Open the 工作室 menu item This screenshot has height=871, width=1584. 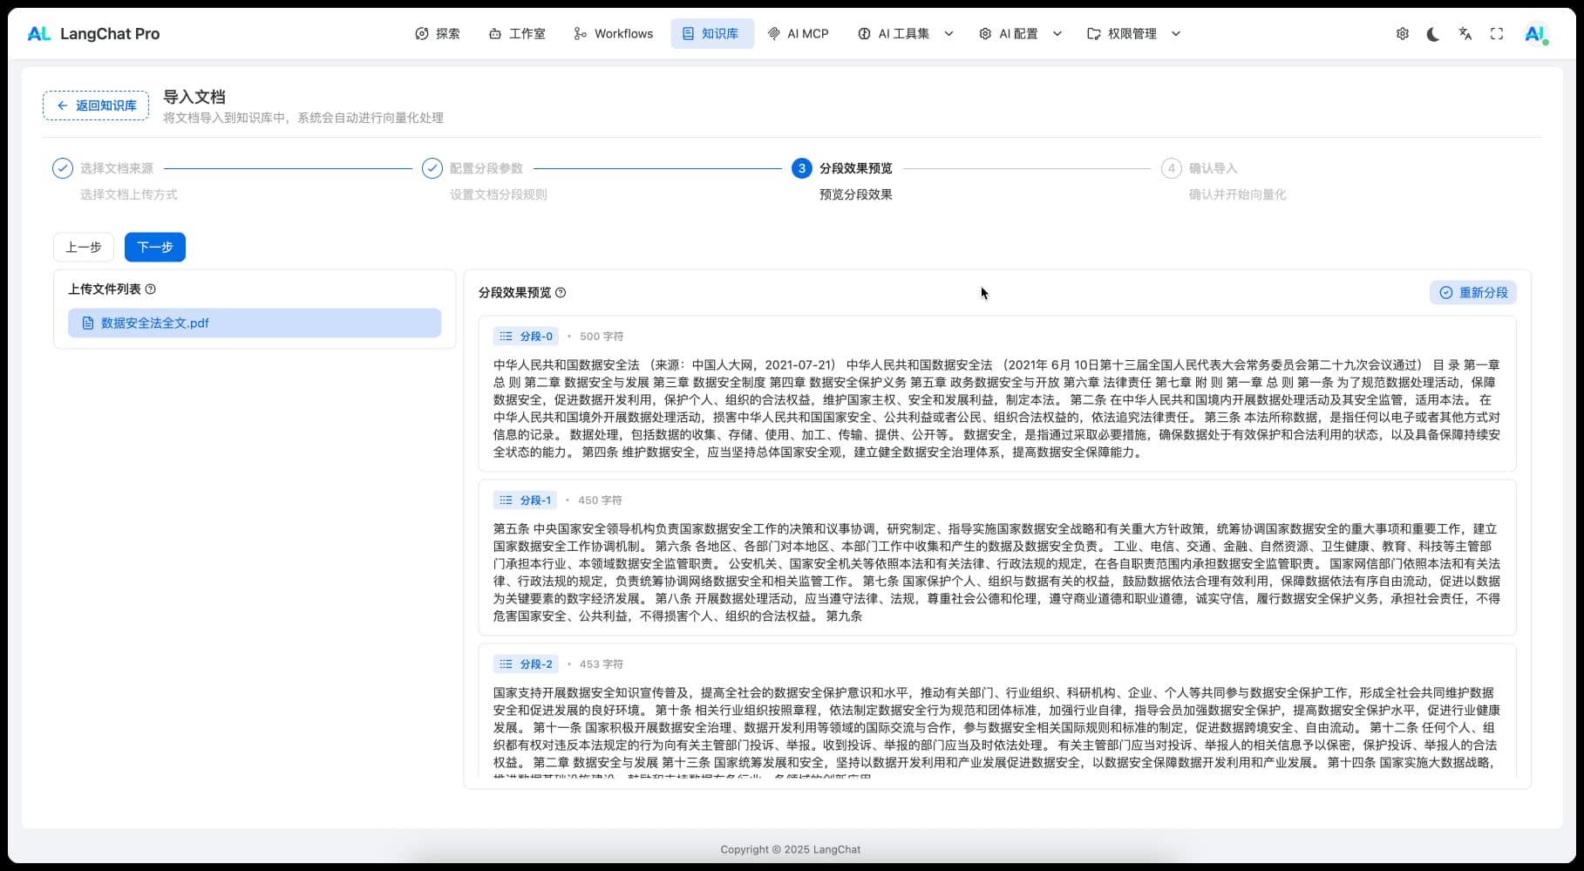pos(526,33)
